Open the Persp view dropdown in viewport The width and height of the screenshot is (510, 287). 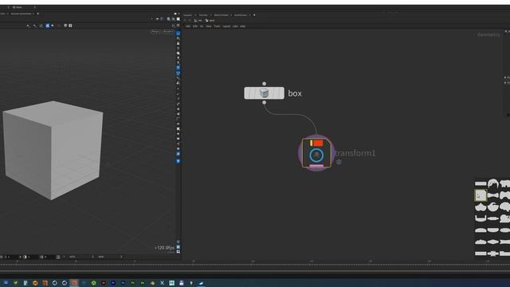pos(156,32)
